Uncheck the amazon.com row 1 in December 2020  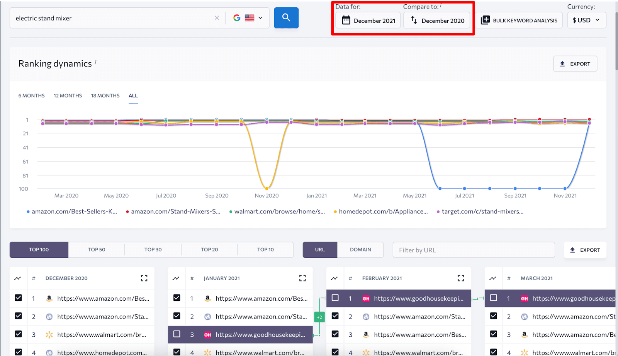coord(18,298)
